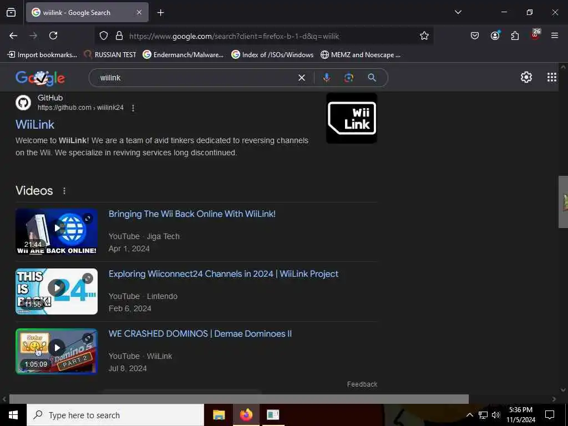Open the Google apps grid
The image size is (568, 426).
pyautogui.click(x=552, y=77)
